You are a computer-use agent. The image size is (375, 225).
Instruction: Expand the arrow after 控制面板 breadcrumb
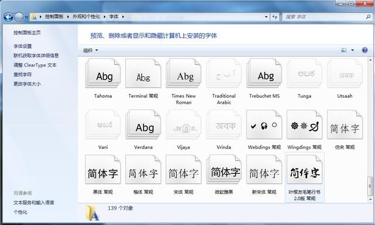[x=68, y=17]
